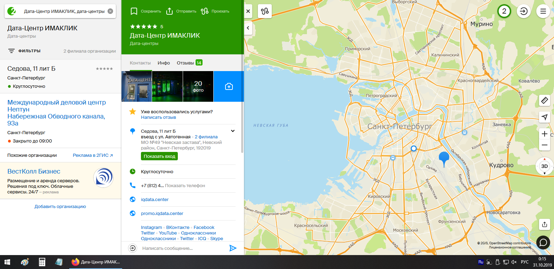554x269 pixels.
Task: Open the Filters panel
Action: click(x=24, y=51)
